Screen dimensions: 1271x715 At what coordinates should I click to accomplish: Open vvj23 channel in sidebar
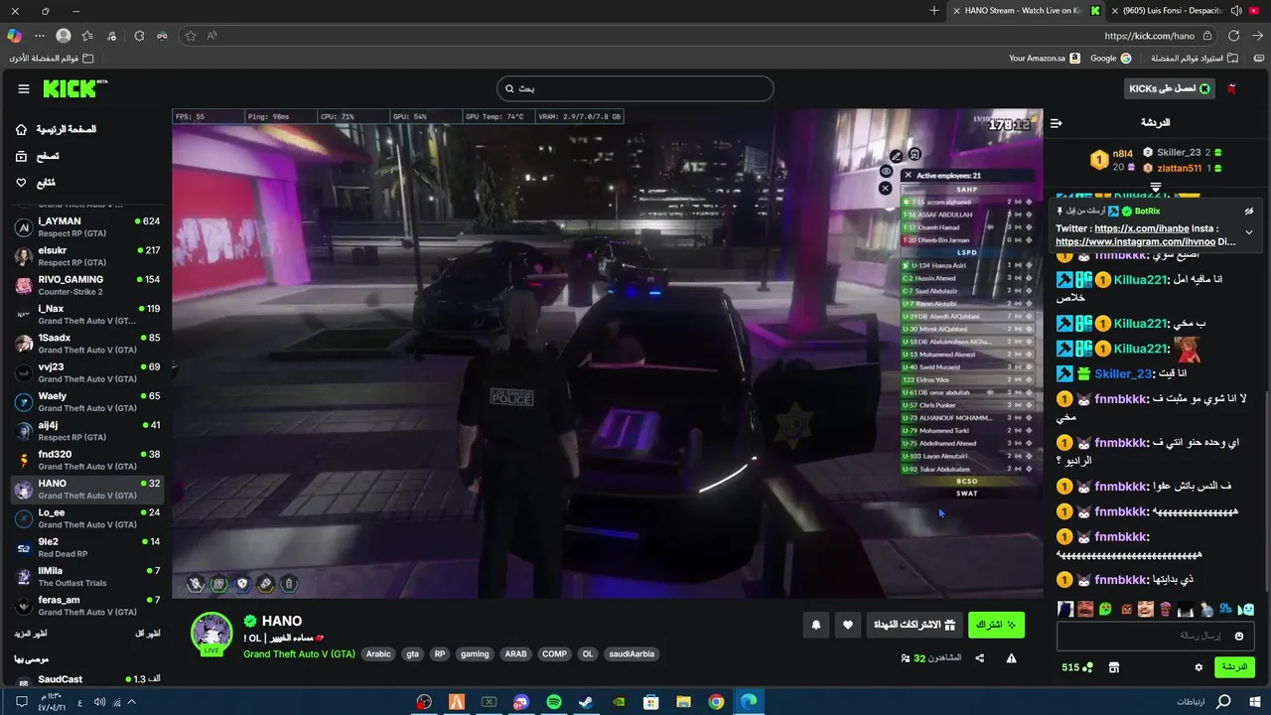[85, 372]
